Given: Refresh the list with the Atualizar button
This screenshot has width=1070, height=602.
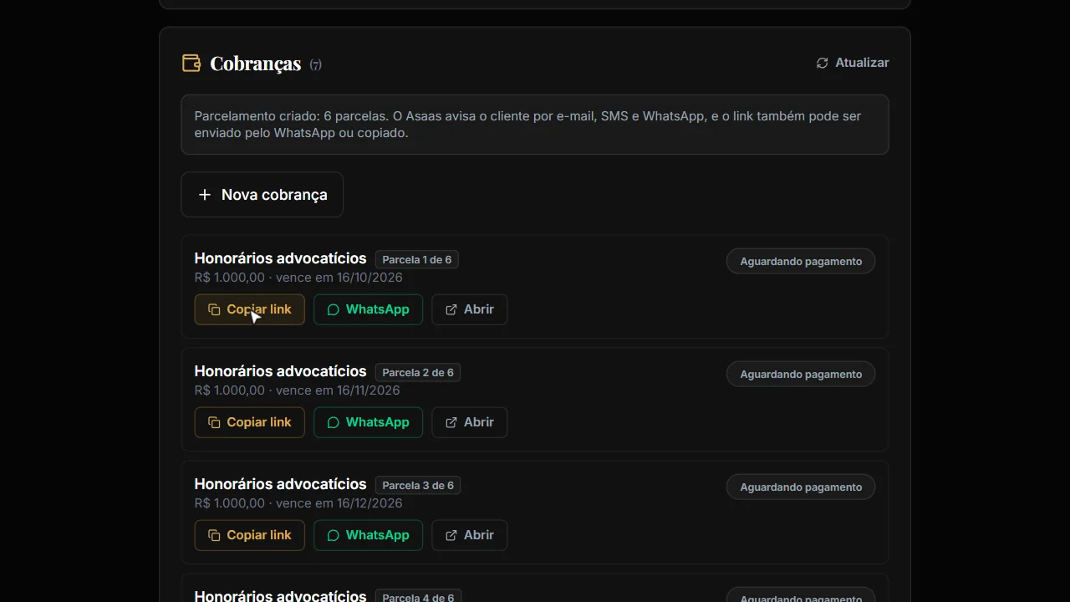Looking at the screenshot, I should pyautogui.click(x=853, y=63).
